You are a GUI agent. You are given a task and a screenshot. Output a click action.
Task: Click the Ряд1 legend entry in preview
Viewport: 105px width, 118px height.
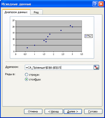89,36
